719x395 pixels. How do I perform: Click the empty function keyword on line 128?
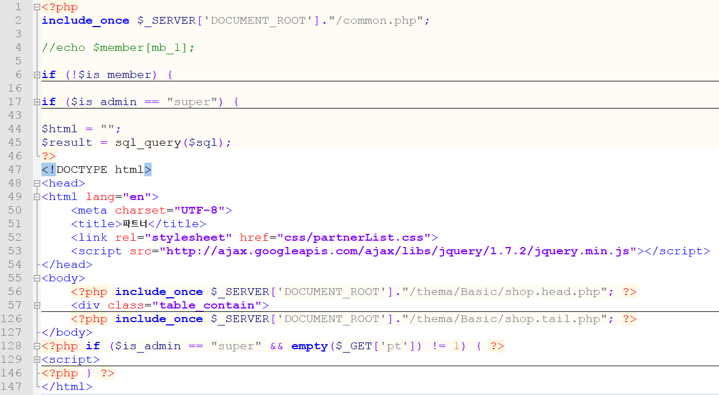[309, 346]
